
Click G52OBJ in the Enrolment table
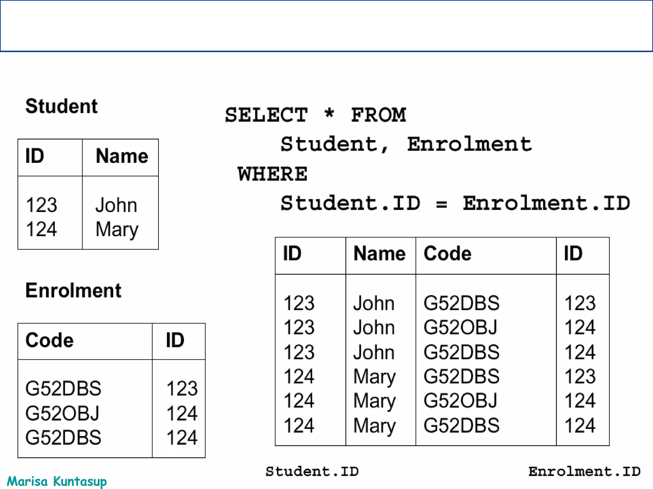pyautogui.click(x=62, y=413)
